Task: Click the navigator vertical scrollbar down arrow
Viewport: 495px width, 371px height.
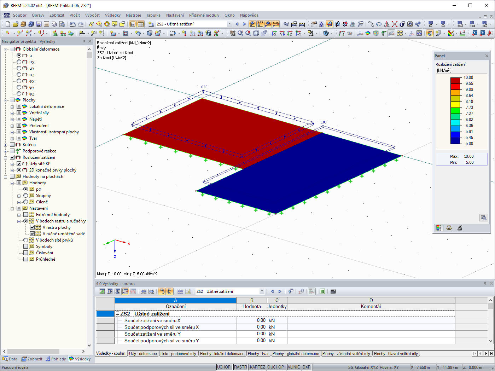Action: click(x=89, y=346)
